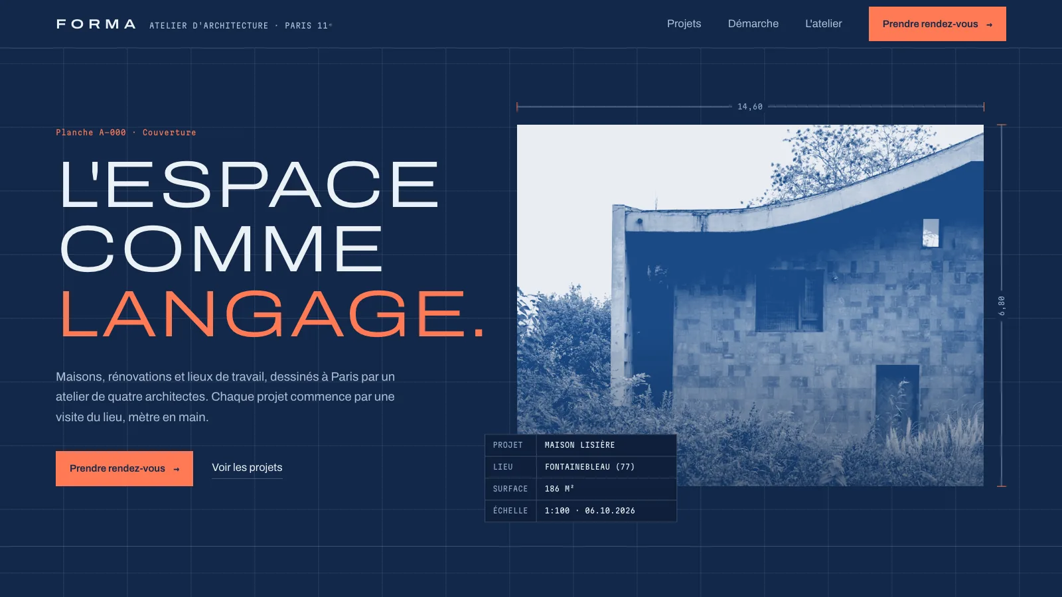Click header Prendre rendez-vous button
Screen dimensions: 1062x597
[x=937, y=24]
